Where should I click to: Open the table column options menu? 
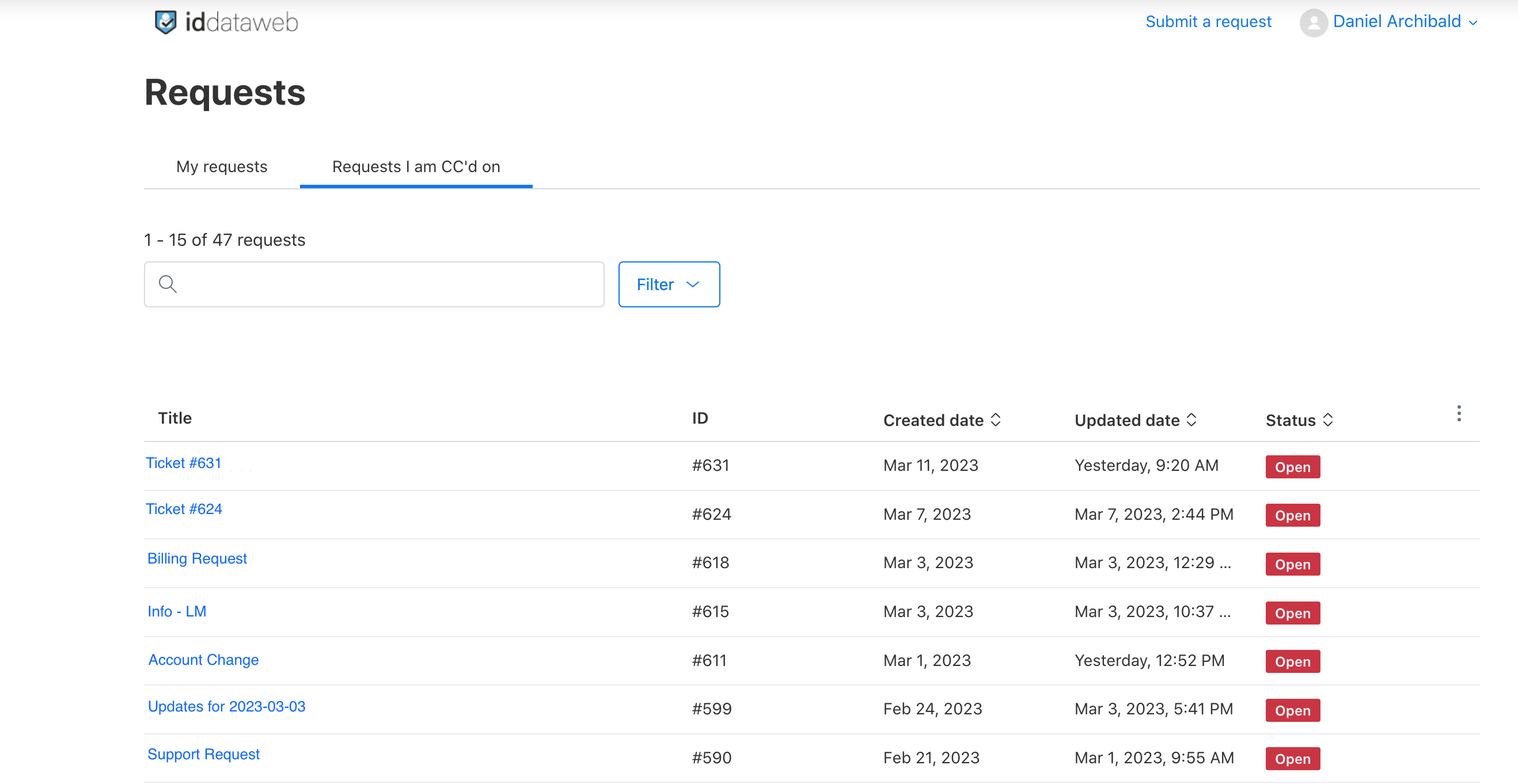tap(1459, 413)
